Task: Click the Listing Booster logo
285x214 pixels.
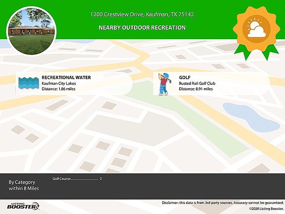Action: tap(23, 206)
